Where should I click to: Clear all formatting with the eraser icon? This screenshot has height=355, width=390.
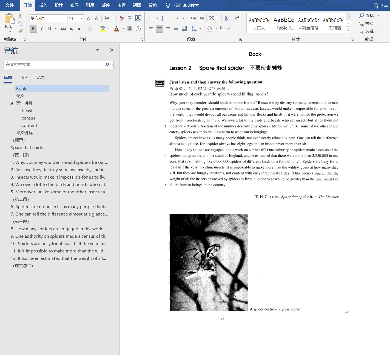click(x=122, y=18)
